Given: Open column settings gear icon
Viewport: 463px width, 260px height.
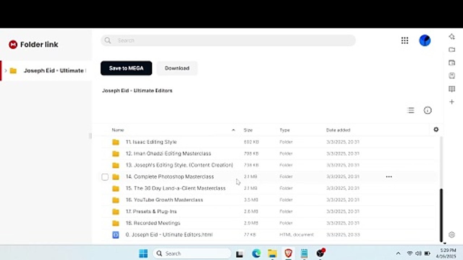Looking at the screenshot, I should (436, 130).
